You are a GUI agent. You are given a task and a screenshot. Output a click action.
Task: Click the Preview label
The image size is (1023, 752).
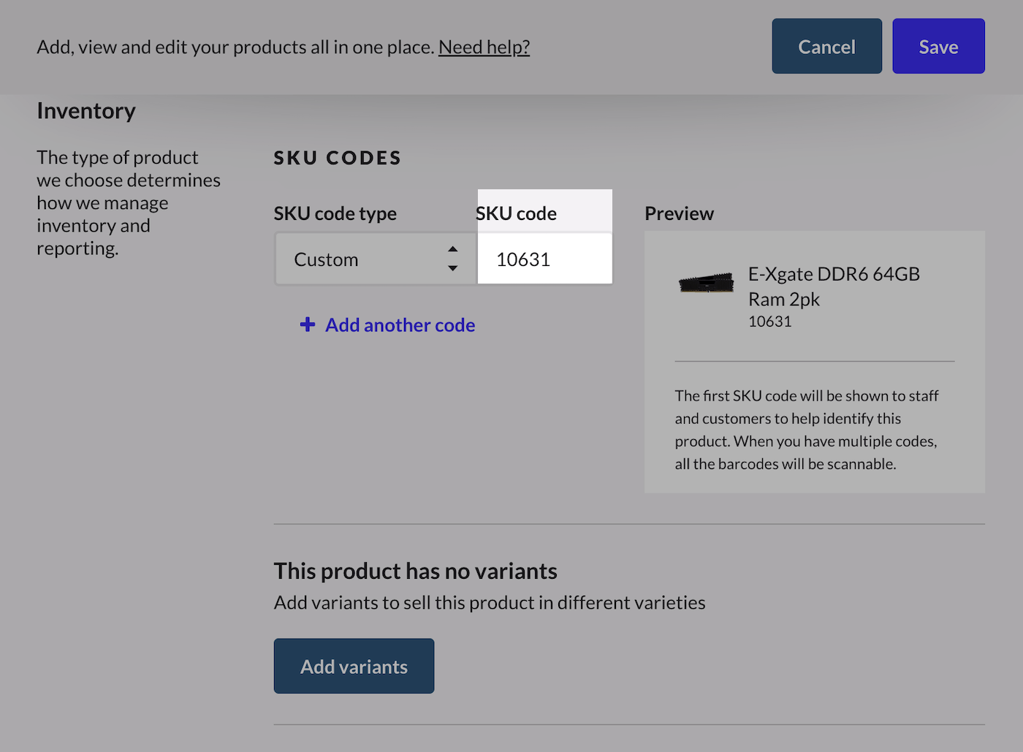(679, 213)
